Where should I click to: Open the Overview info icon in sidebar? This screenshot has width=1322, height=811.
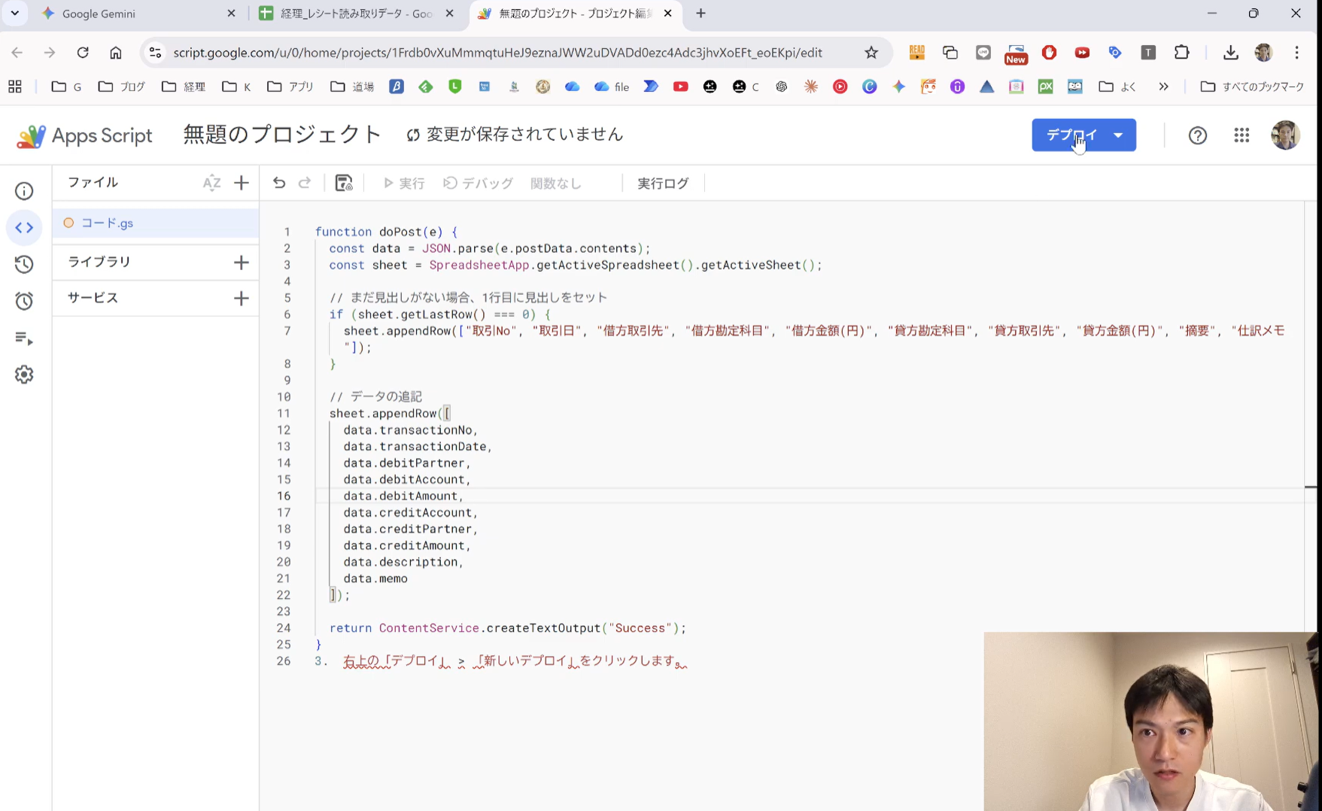pyautogui.click(x=24, y=191)
